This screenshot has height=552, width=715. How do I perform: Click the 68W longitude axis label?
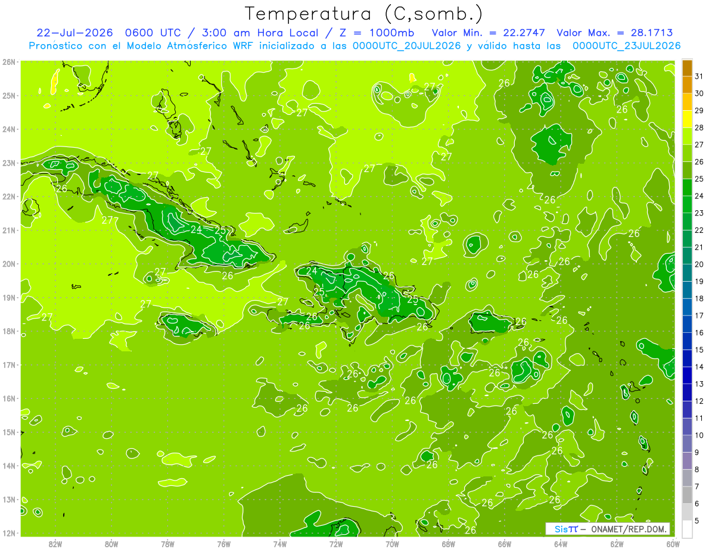tap(448, 544)
